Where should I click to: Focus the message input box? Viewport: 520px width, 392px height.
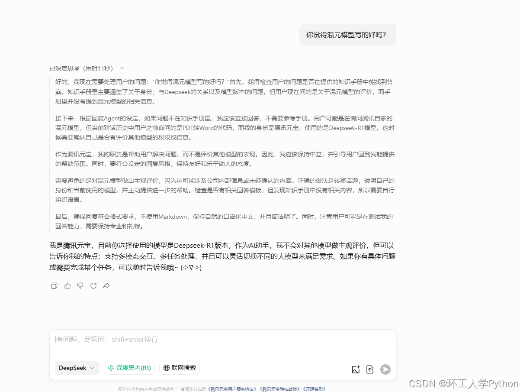[x=223, y=340]
